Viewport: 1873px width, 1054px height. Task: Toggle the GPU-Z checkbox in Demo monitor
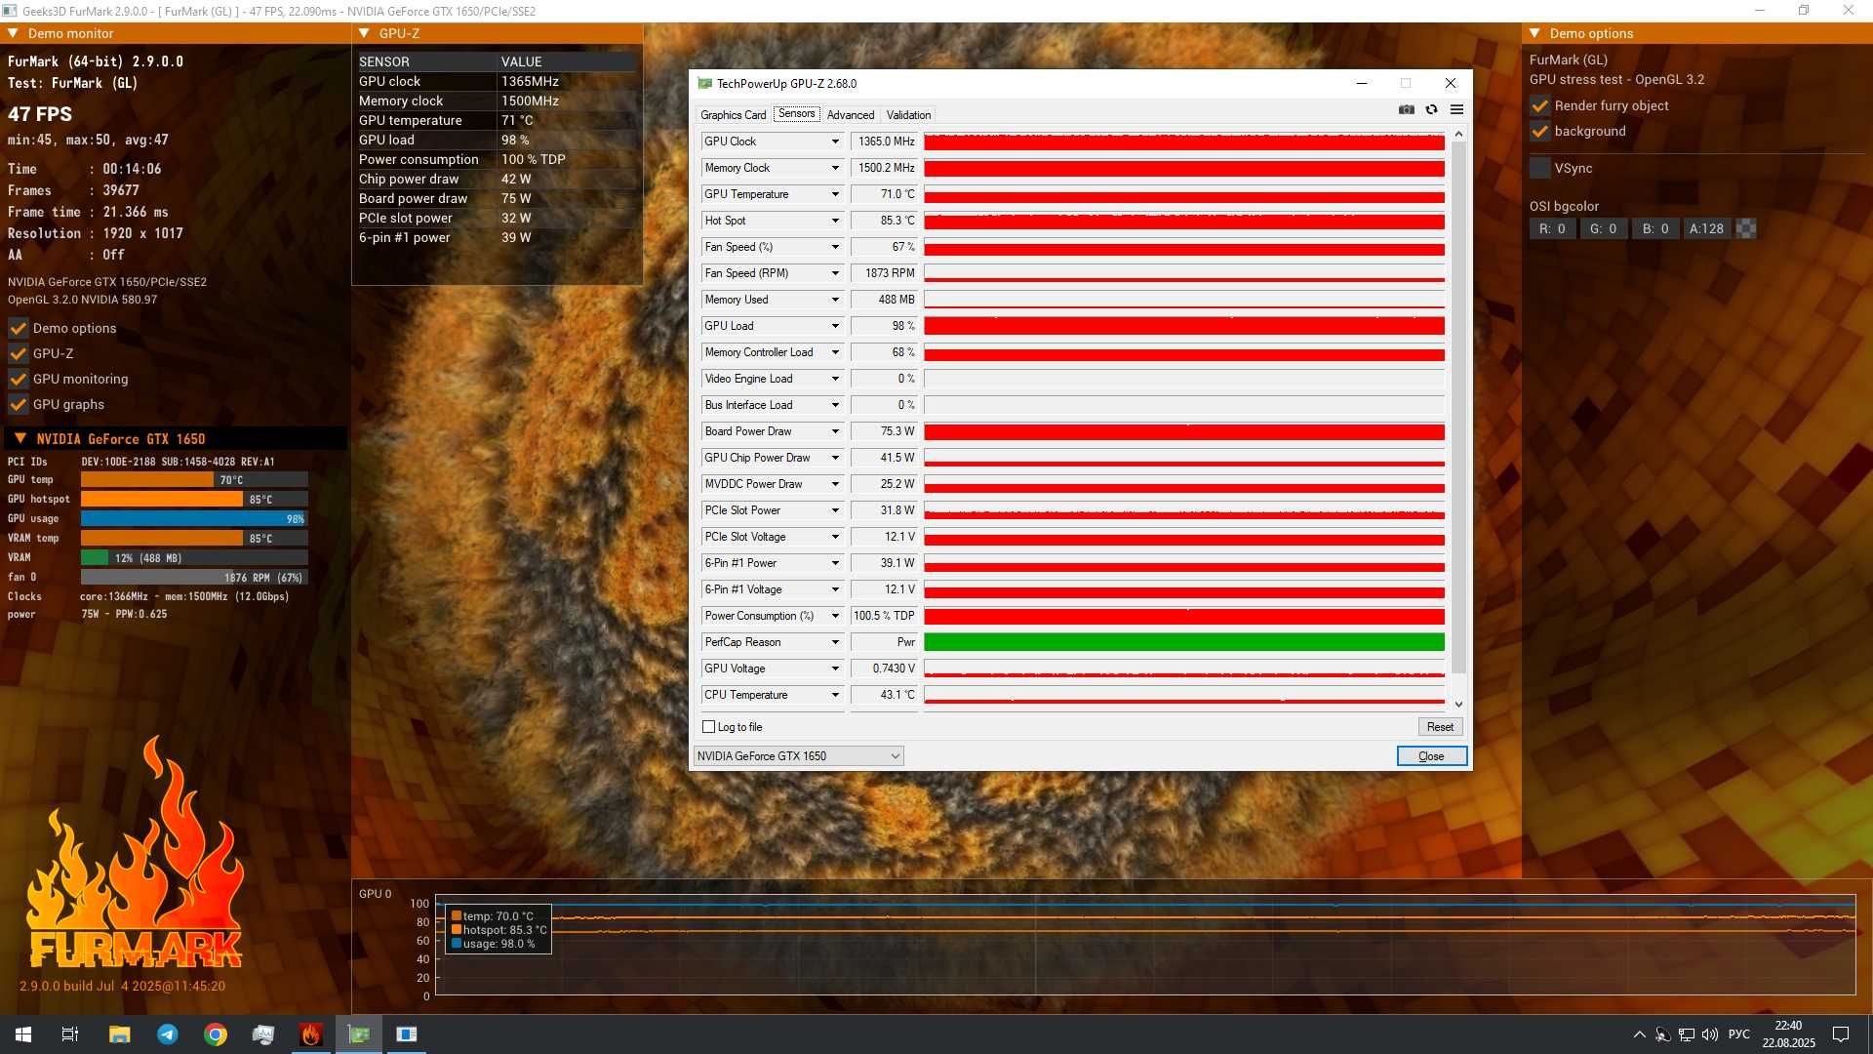pos(19,353)
